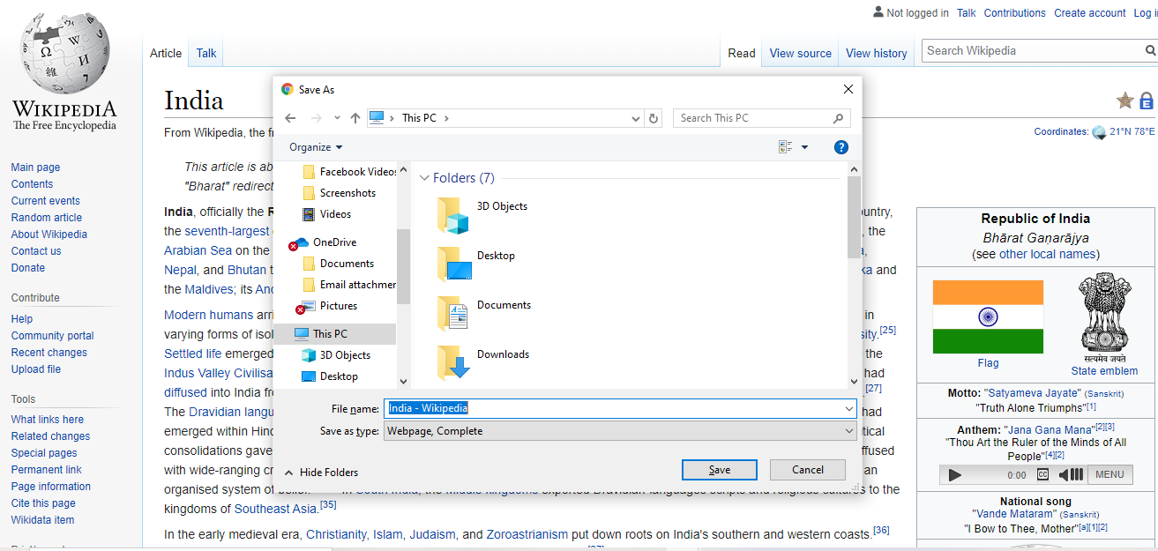Open recent locations dropdown arrow
This screenshot has height=551, width=1158.
(336, 118)
